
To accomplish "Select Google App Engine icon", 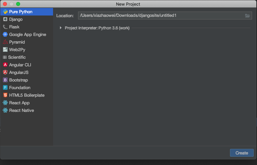I will (5, 34).
